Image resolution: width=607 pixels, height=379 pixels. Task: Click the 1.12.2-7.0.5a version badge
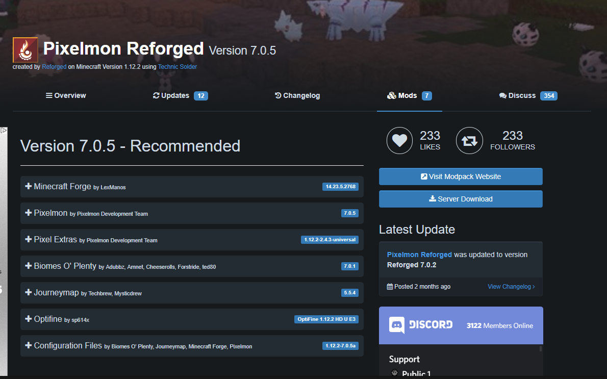coord(340,346)
